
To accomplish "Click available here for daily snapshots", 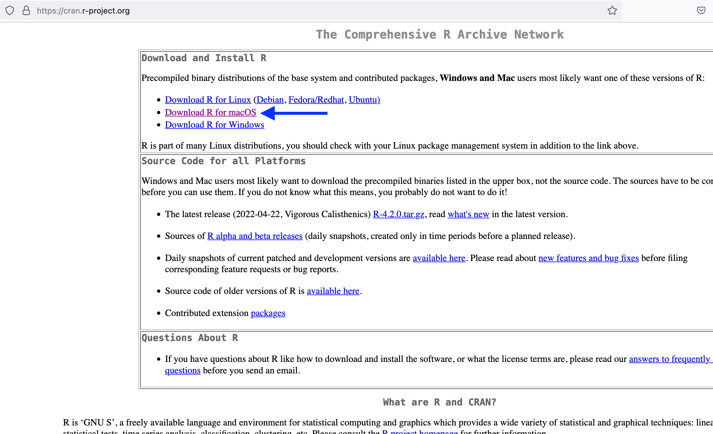I will (439, 258).
